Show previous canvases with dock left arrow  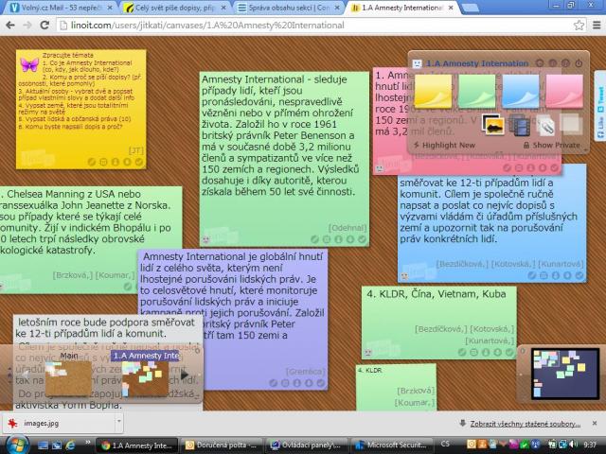(x=26, y=375)
